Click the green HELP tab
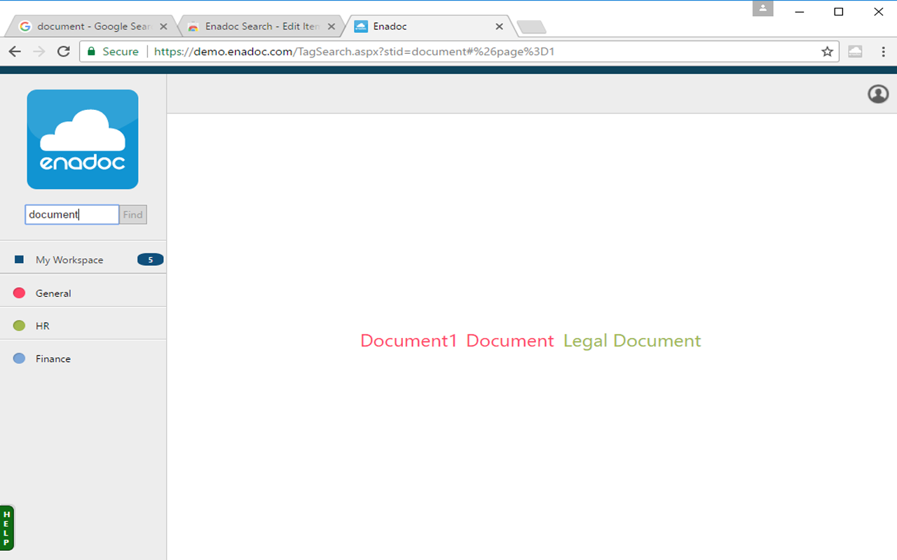The width and height of the screenshot is (897, 560). 7,528
